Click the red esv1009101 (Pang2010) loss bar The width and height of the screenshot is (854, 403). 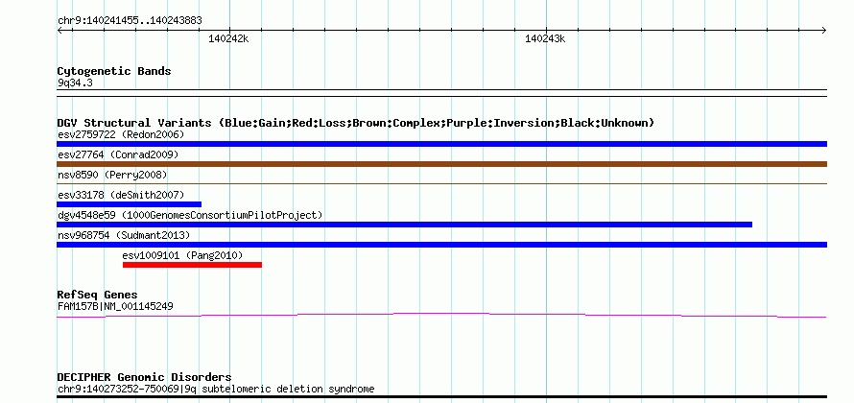coord(192,265)
